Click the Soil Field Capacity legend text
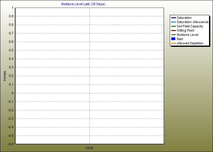This screenshot has width=213, height=152. 190,26
